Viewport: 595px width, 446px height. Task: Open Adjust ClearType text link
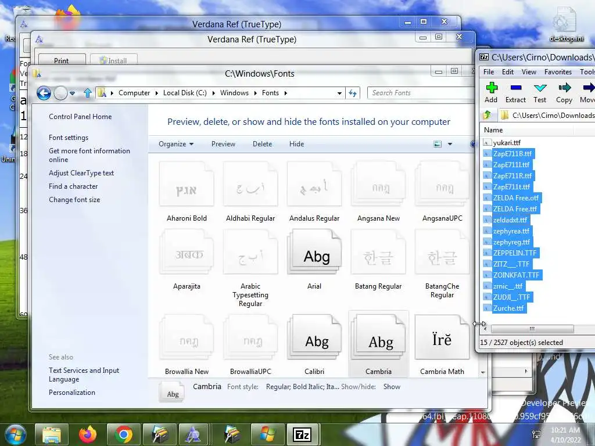point(81,173)
